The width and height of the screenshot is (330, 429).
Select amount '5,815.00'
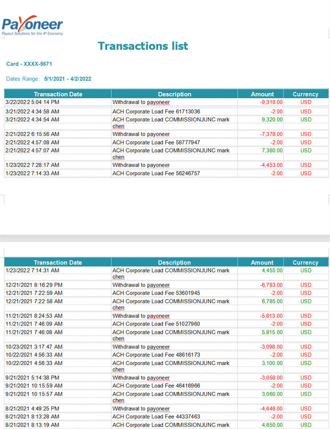coord(272,332)
